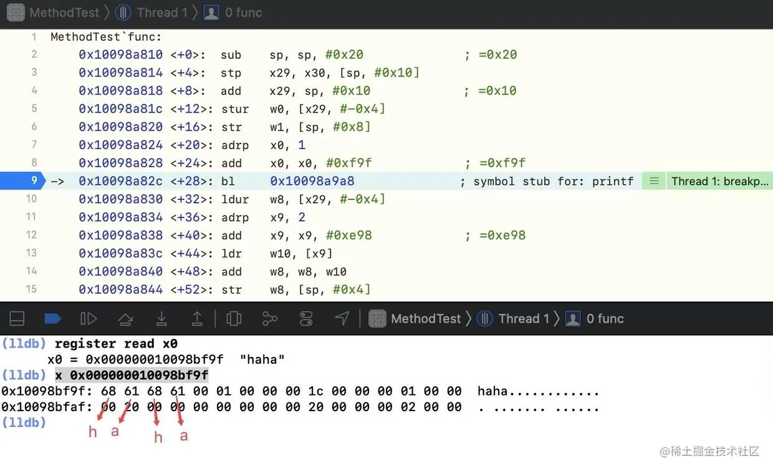Click the thread icon in top breadcrumb
The height and width of the screenshot is (471, 773).
click(x=123, y=12)
